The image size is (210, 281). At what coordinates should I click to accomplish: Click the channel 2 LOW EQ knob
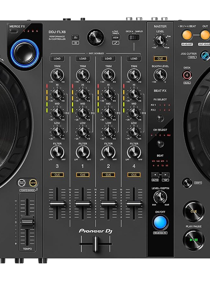(x=108, y=132)
